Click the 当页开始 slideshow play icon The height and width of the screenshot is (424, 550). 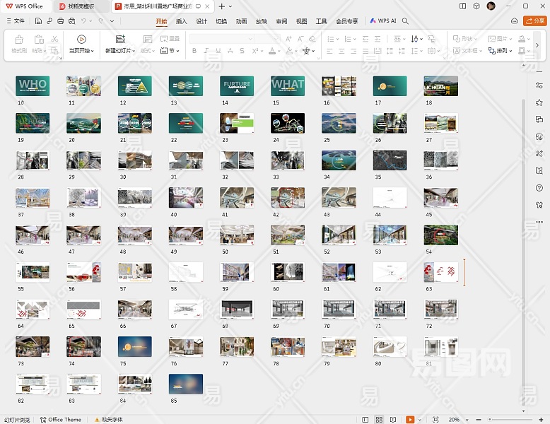click(81, 40)
